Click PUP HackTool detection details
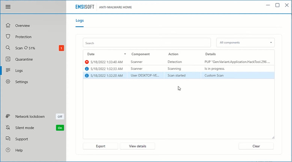Viewport: 292px width, 162px height. click(237, 62)
